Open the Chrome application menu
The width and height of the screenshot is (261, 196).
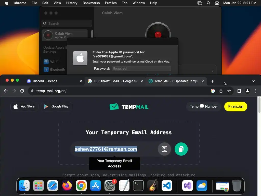20,3
